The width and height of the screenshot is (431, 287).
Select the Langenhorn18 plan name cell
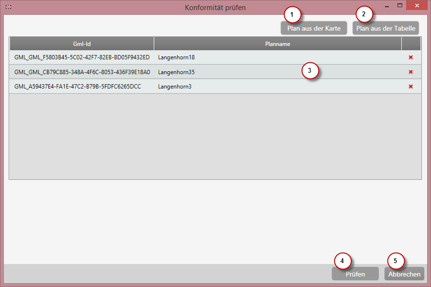click(176, 57)
